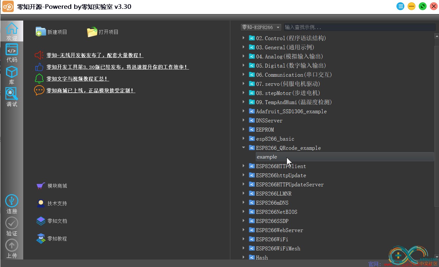This screenshot has height=267, width=439.
Task: Click the folder icon beside 02.Control
Action: pos(252,38)
